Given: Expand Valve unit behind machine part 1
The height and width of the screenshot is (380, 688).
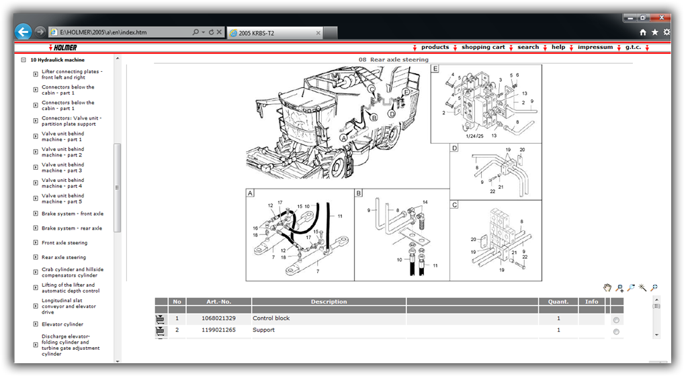Looking at the screenshot, I should click(x=36, y=136).
